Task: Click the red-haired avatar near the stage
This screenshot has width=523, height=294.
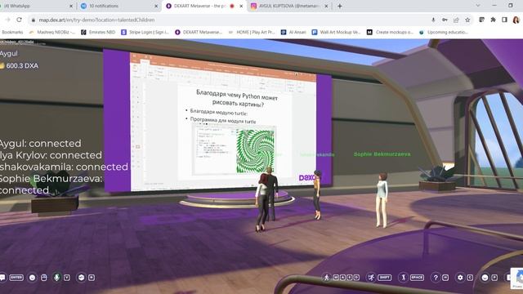Action: (x=261, y=203)
